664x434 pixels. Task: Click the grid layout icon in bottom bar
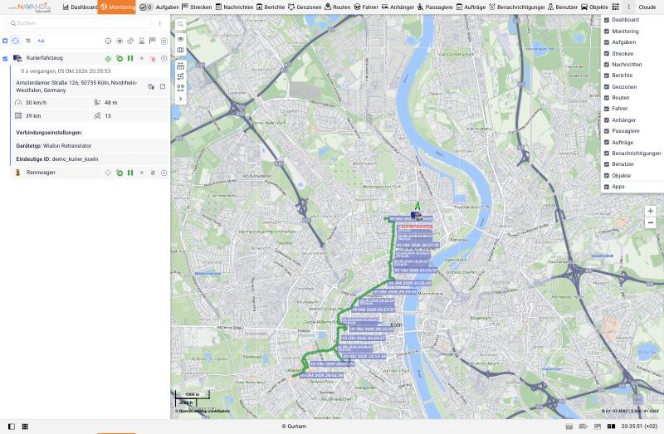[25, 427]
